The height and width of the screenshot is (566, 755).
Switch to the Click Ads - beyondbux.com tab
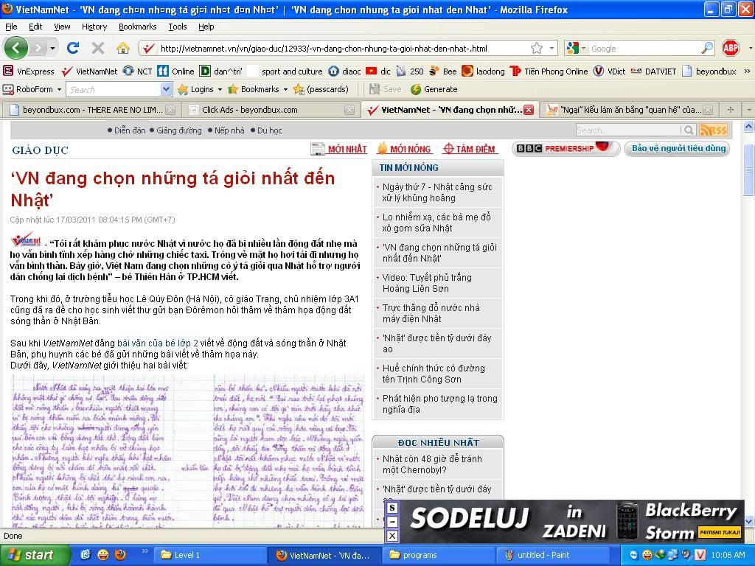point(271,110)
